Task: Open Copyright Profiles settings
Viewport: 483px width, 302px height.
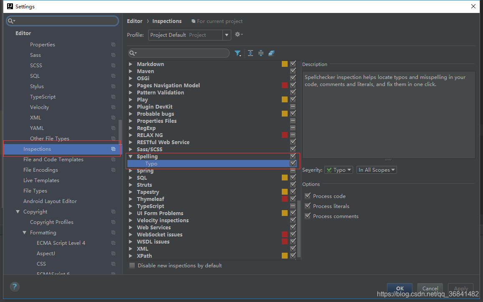Action: [x=52, y=222]
